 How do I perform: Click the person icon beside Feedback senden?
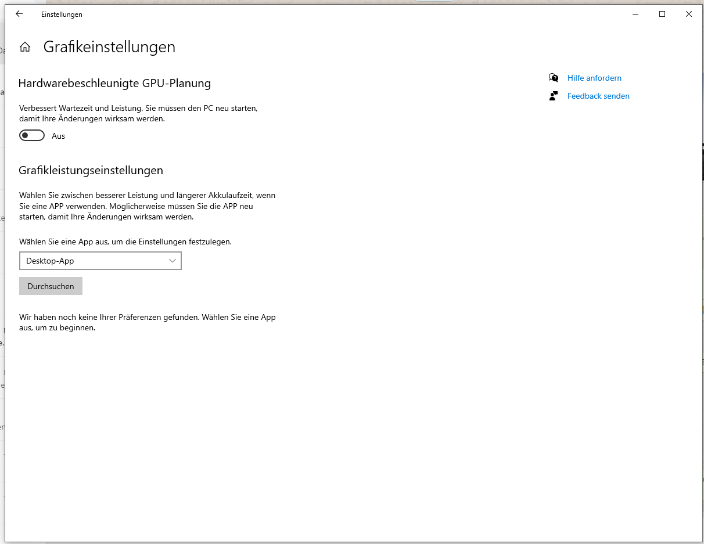point(553,96)
